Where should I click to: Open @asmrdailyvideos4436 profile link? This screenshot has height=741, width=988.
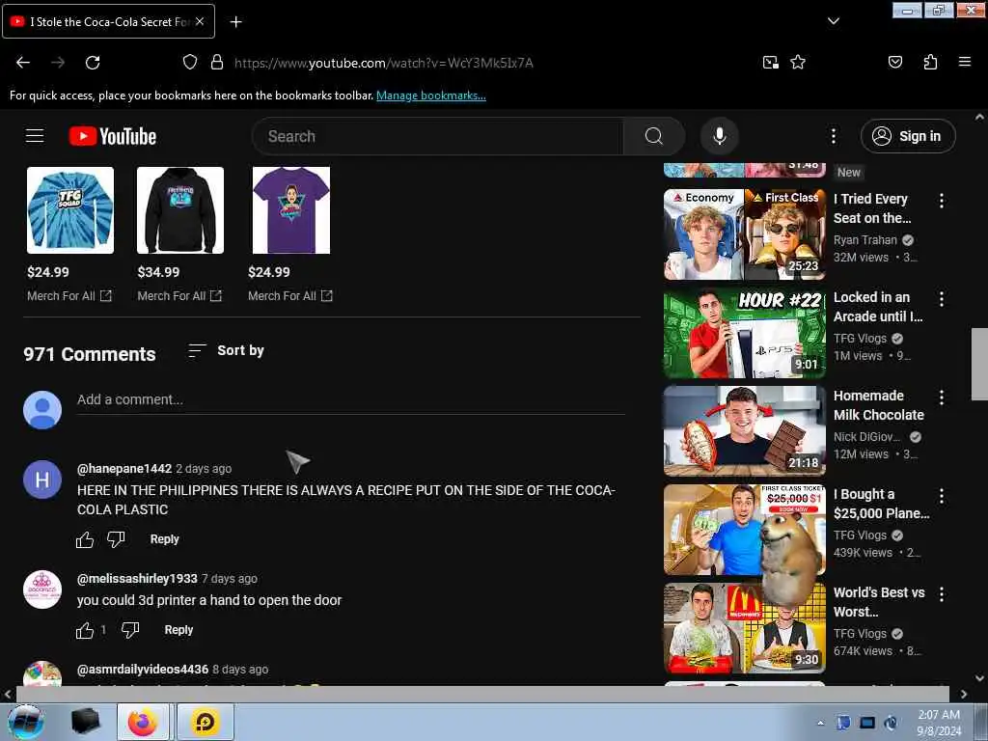(x=143, y=670)
